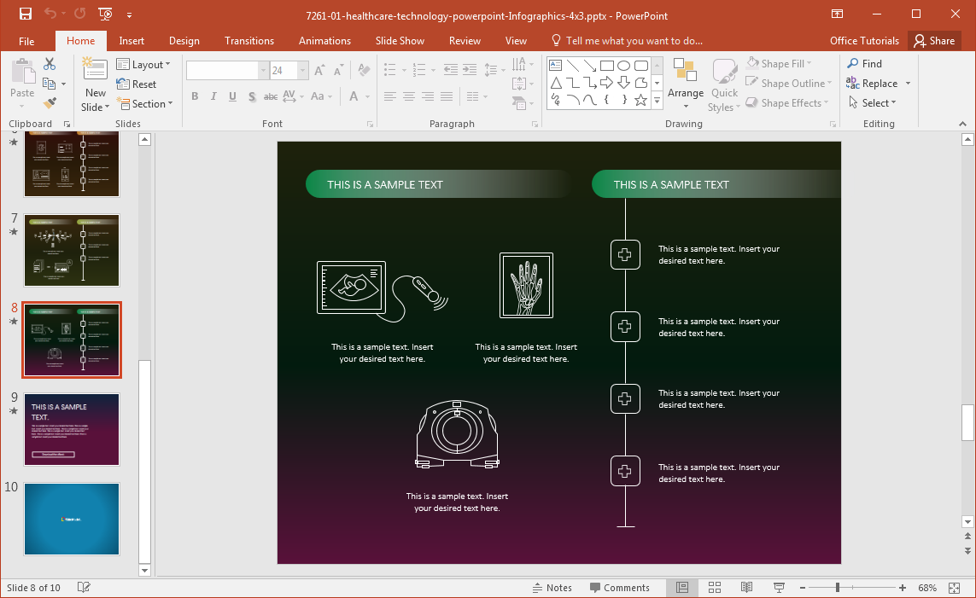976x598 pixels.
Task: Click the zoom slider handle
Action: 837,588
